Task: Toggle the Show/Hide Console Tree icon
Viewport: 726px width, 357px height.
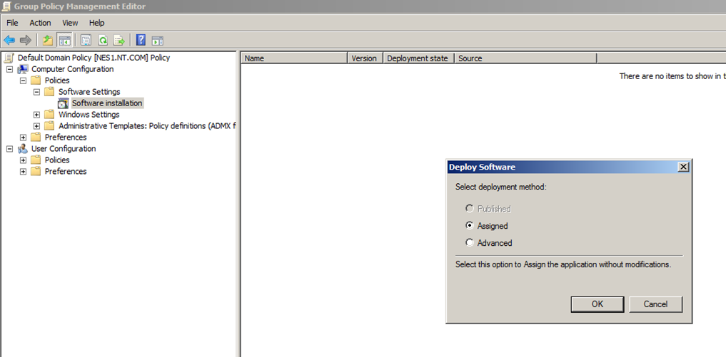Action: click(64, 40)
